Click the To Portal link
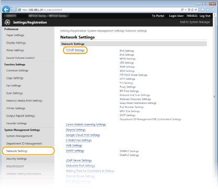This screenshot has width=218, height=189. pos(158,16)
